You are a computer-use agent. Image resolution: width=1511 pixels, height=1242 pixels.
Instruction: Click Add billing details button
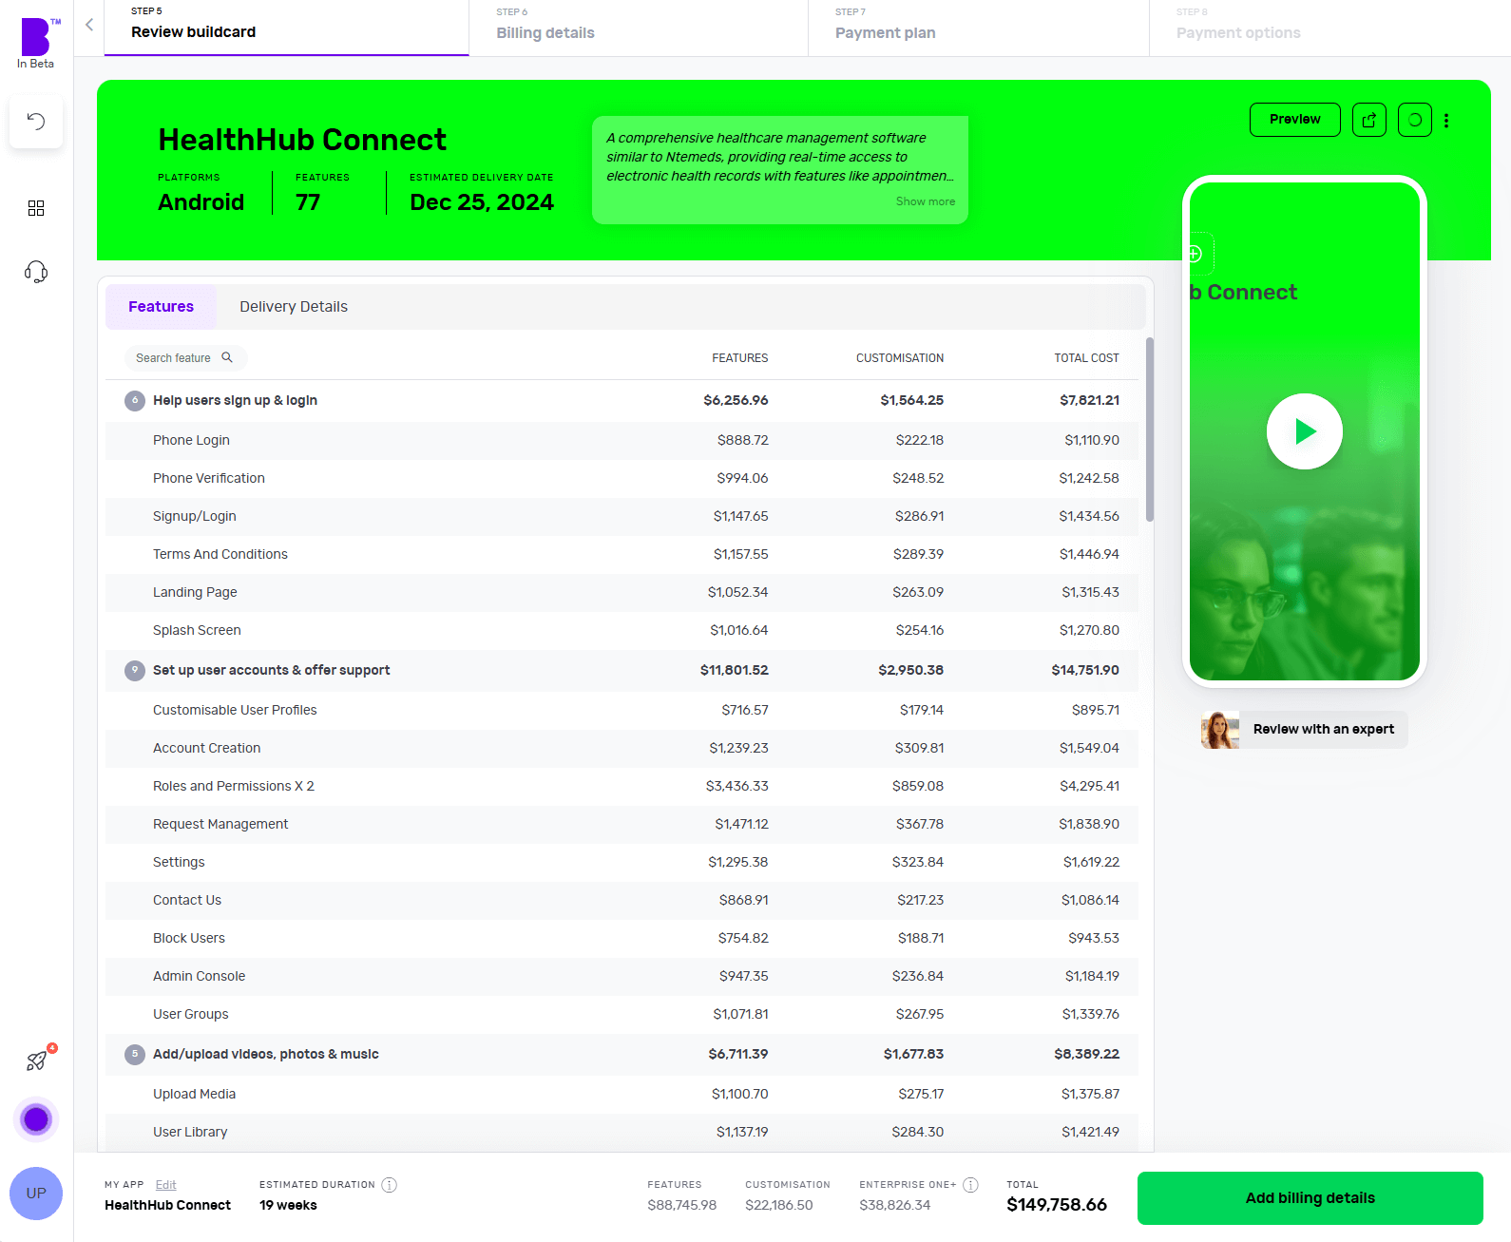(1310, 1198)
